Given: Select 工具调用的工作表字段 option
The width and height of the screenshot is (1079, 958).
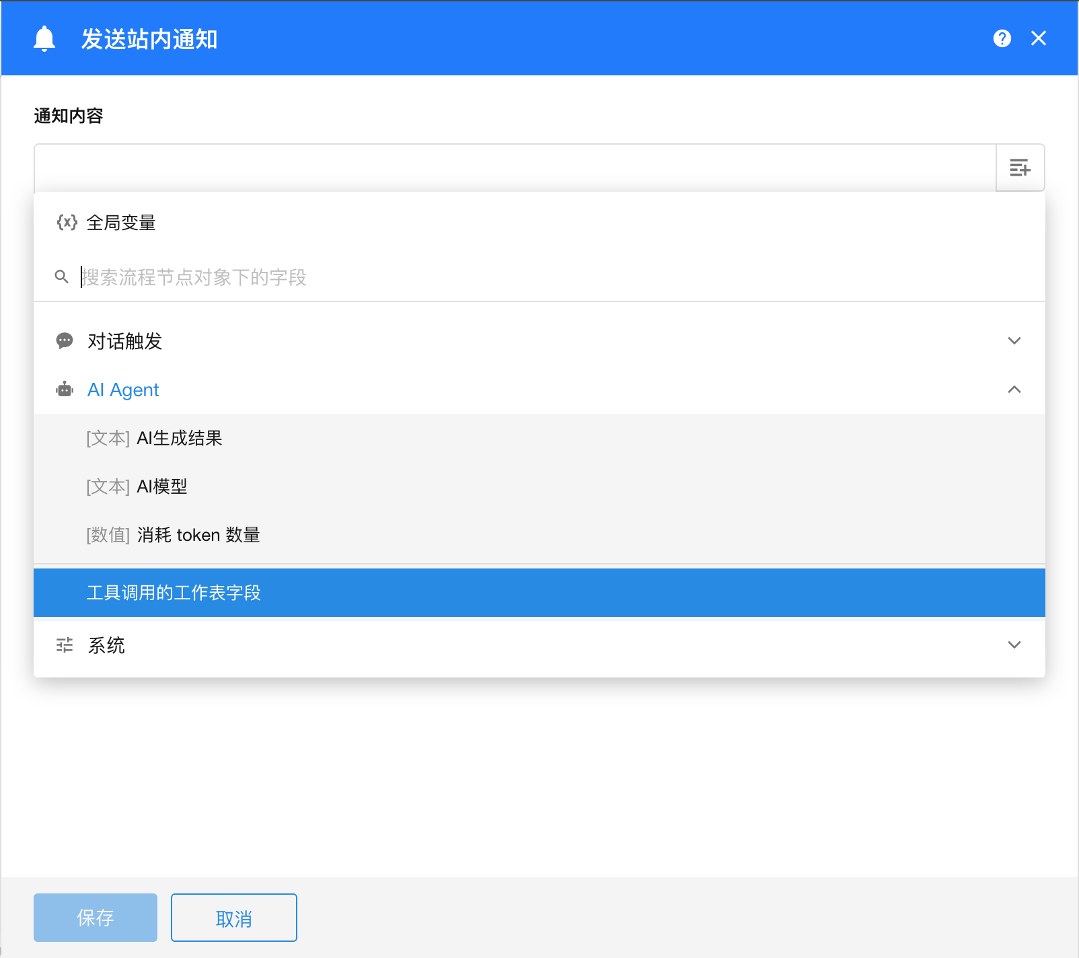Looking at the screenshot, I should [174, 593].
